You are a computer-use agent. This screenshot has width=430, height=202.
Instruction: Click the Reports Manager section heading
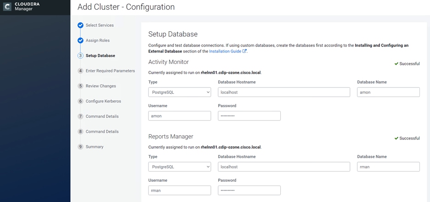click(x=170, y=137)
